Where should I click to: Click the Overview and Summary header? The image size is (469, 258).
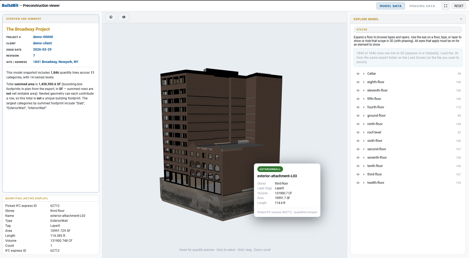click(x=51, y=19)
